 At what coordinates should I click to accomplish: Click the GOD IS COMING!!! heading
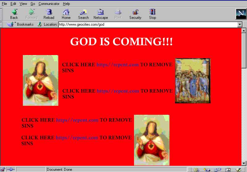pos(121,41)
